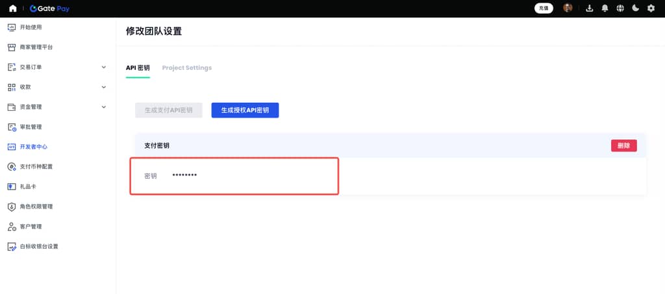The width and height of the screenshot is (665, 294).
Task: Open 开发者中心 in the sidebar
Action: tap(33, 146)
